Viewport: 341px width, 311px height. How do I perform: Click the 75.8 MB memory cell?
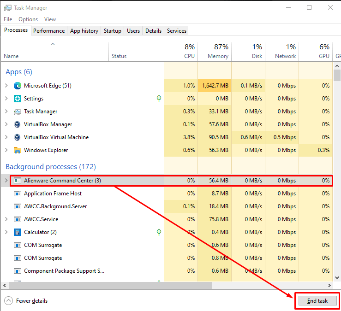pos(215,219)
